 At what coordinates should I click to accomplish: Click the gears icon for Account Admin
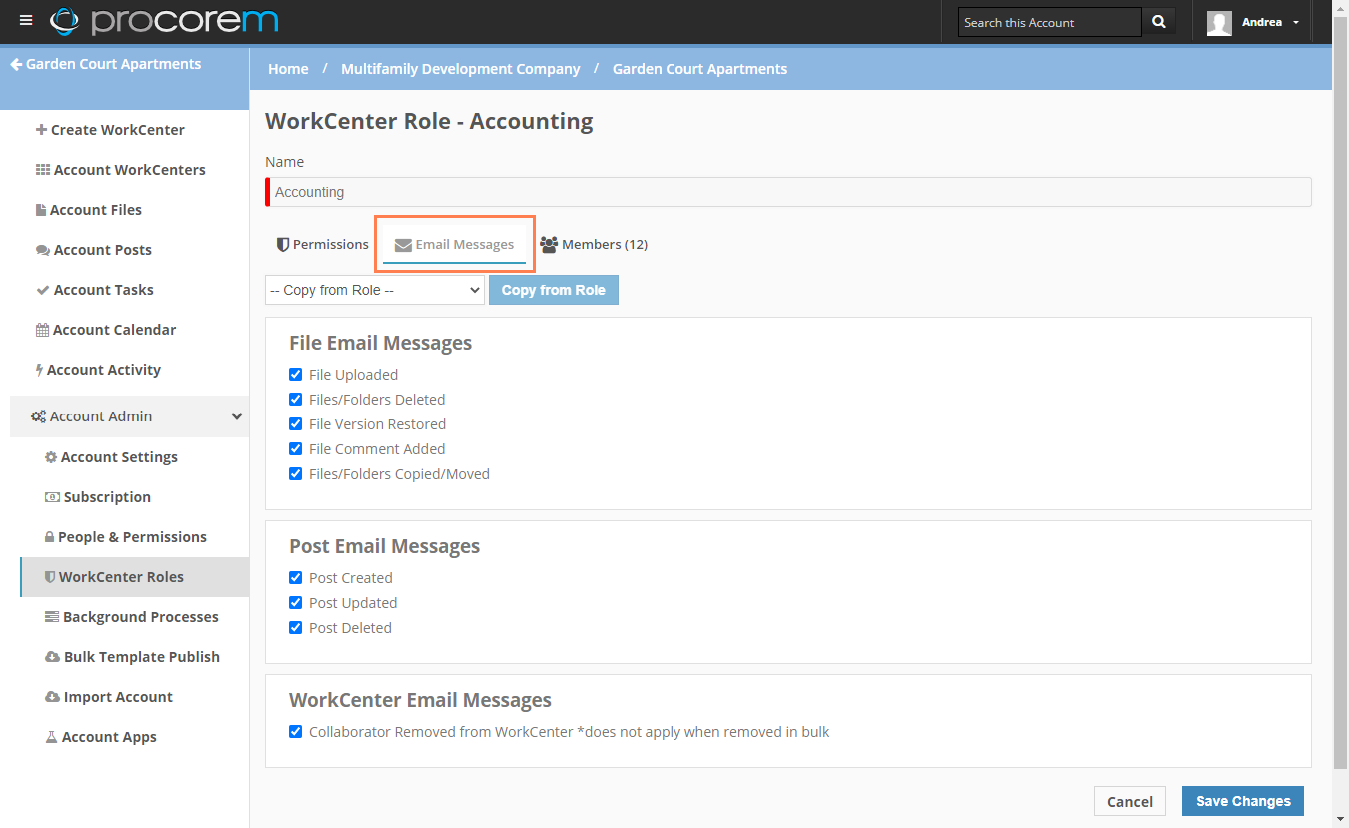point(38,416)
